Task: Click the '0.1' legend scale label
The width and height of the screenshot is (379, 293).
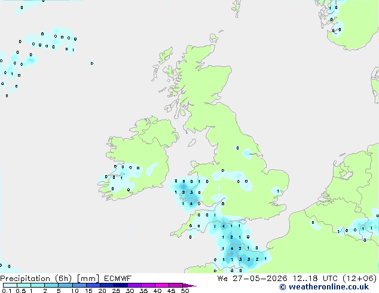Action: (x=7, y=291)
